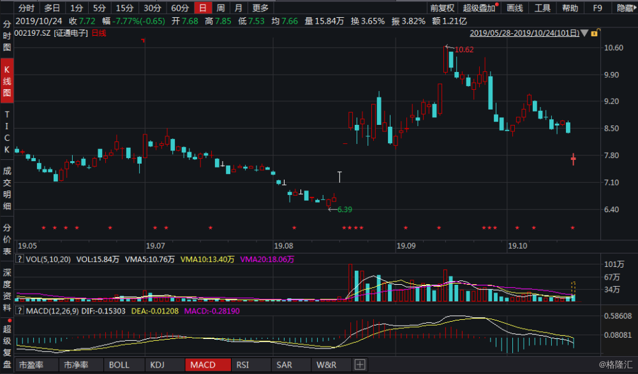The width and height of the screenshot is (638, 374).
Task: Select the 1分 one-minute period
Action: coord(77,8)
